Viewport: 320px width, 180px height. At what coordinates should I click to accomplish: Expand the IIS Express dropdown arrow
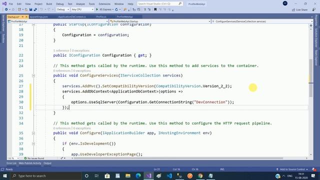click(x=113, y=9)
